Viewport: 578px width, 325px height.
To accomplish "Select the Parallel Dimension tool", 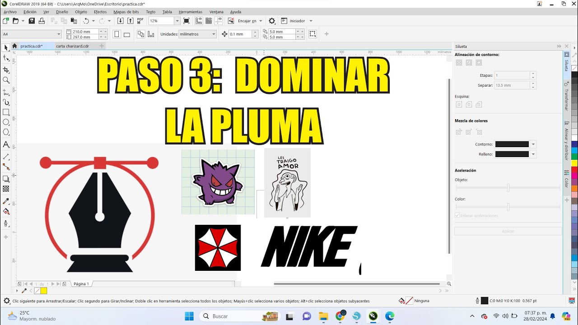I will (6, 157).
